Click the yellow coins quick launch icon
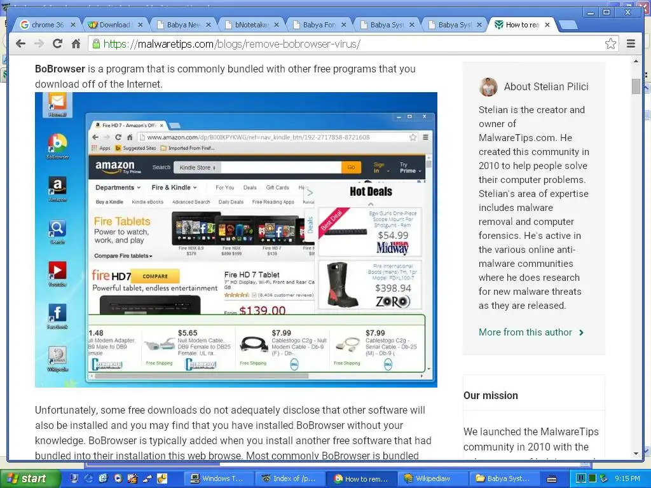Image resolution: width=651 pixels, height=488 pixels. (x=162, y=478)
